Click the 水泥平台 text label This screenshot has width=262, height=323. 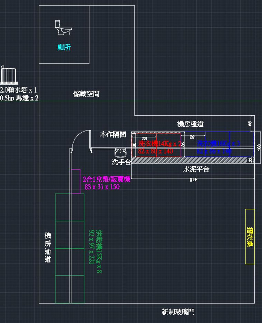196,170
